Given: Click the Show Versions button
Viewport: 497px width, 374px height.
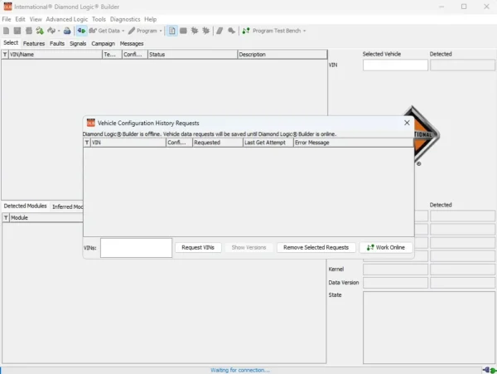Looking at the screenshot, I should [x=248, y=247].
